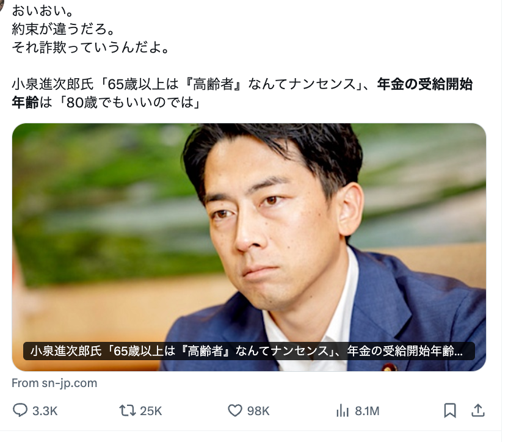508x442 pixels.
Task: Click the 25K reposts count
Action: (x=151, y=411)
